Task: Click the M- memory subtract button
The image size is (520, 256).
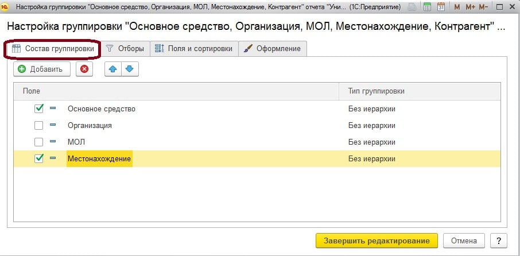Action: click(x=484, y=8)
